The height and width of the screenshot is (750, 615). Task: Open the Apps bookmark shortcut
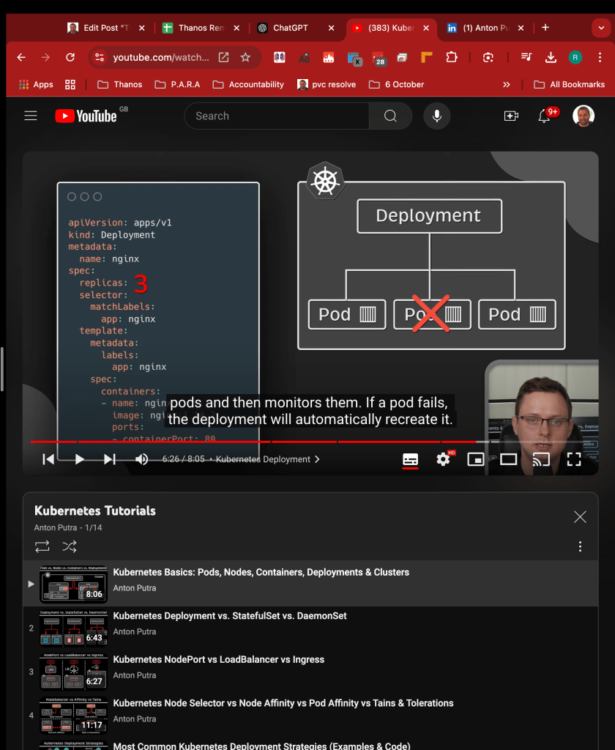tap(36, 85)
